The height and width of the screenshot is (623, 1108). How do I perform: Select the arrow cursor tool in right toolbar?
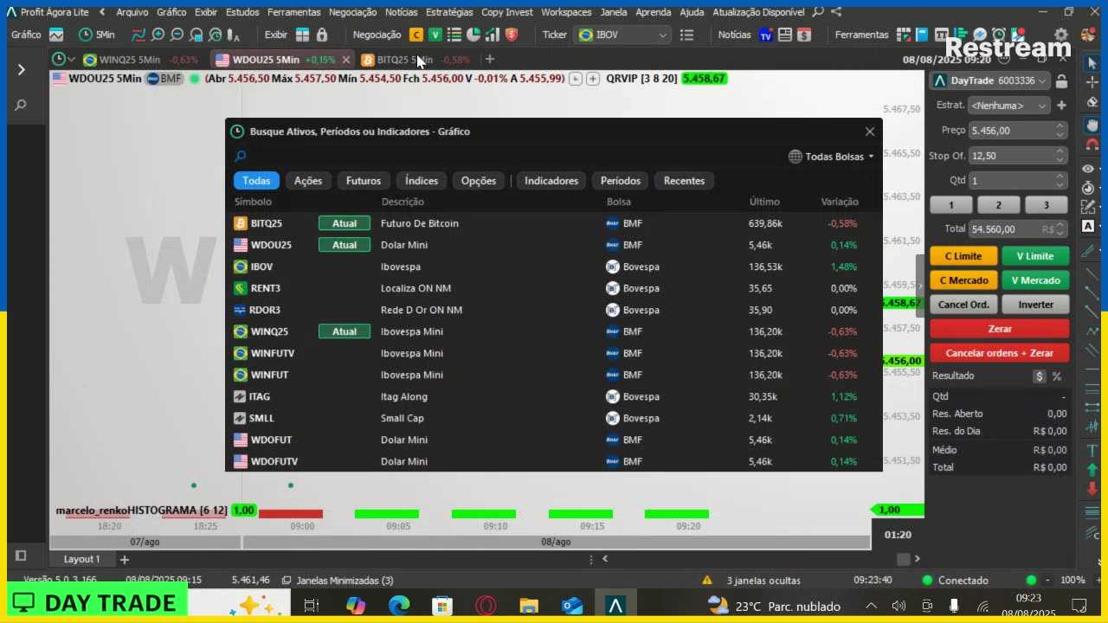click(1092, 64)
